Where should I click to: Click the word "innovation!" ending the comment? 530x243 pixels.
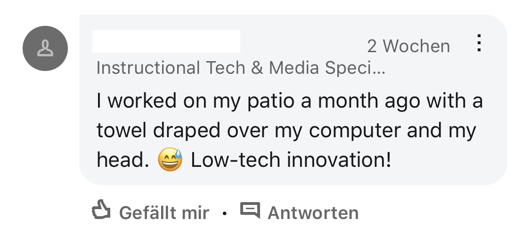point(339,161)
